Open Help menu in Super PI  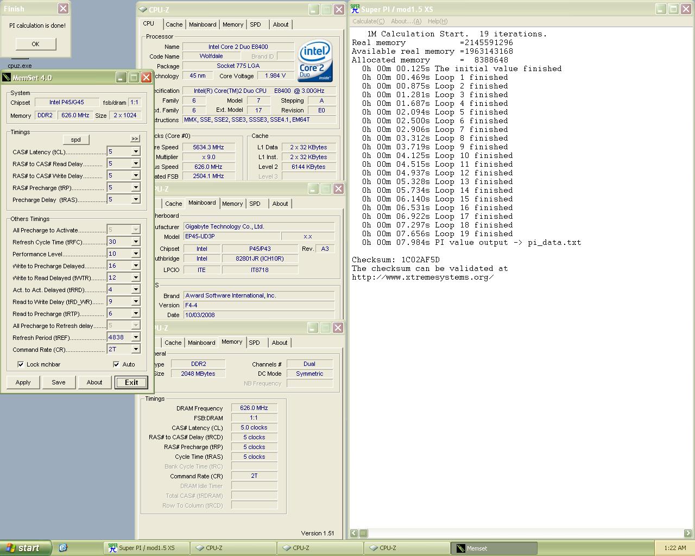[438, 21]
